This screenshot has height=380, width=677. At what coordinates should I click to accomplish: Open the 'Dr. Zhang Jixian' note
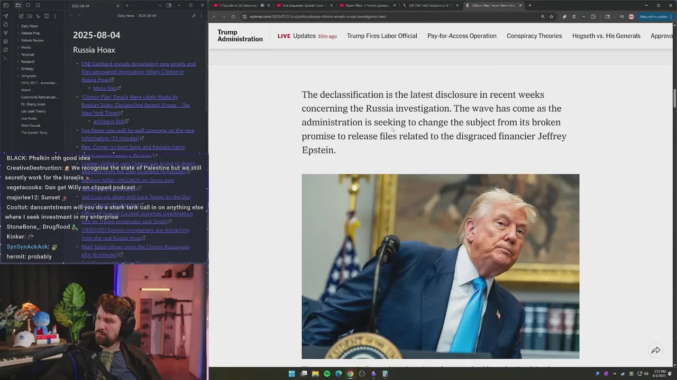[32, 104]
